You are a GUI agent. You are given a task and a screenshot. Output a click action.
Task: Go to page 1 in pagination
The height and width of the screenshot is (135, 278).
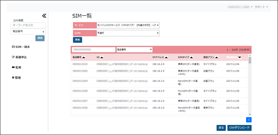(249, 120)
